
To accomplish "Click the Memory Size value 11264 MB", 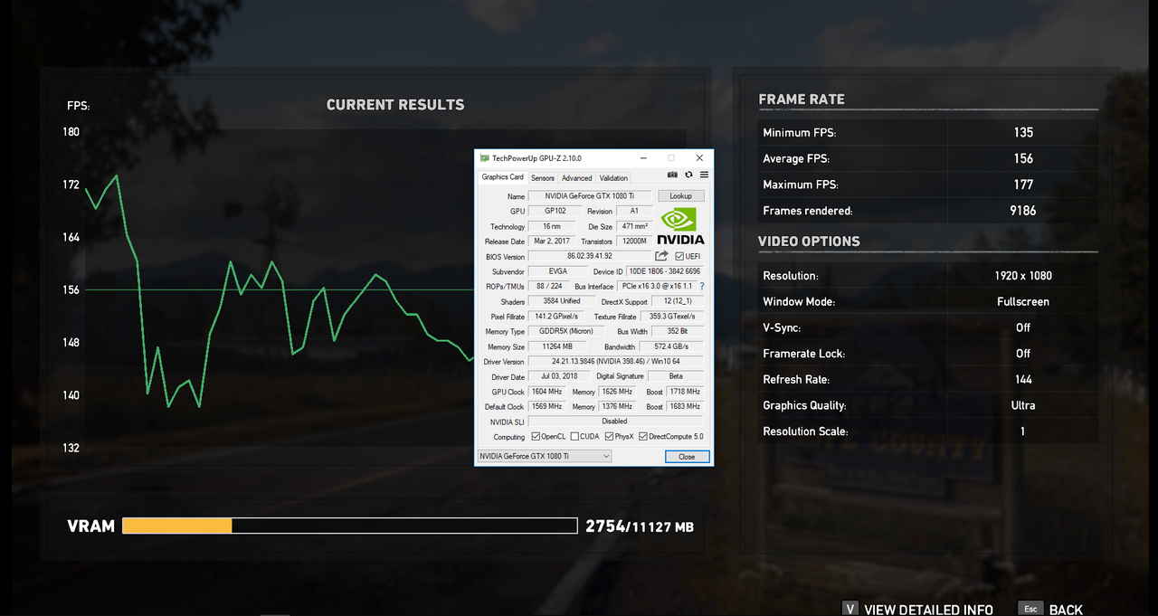I will coord(555,346).
